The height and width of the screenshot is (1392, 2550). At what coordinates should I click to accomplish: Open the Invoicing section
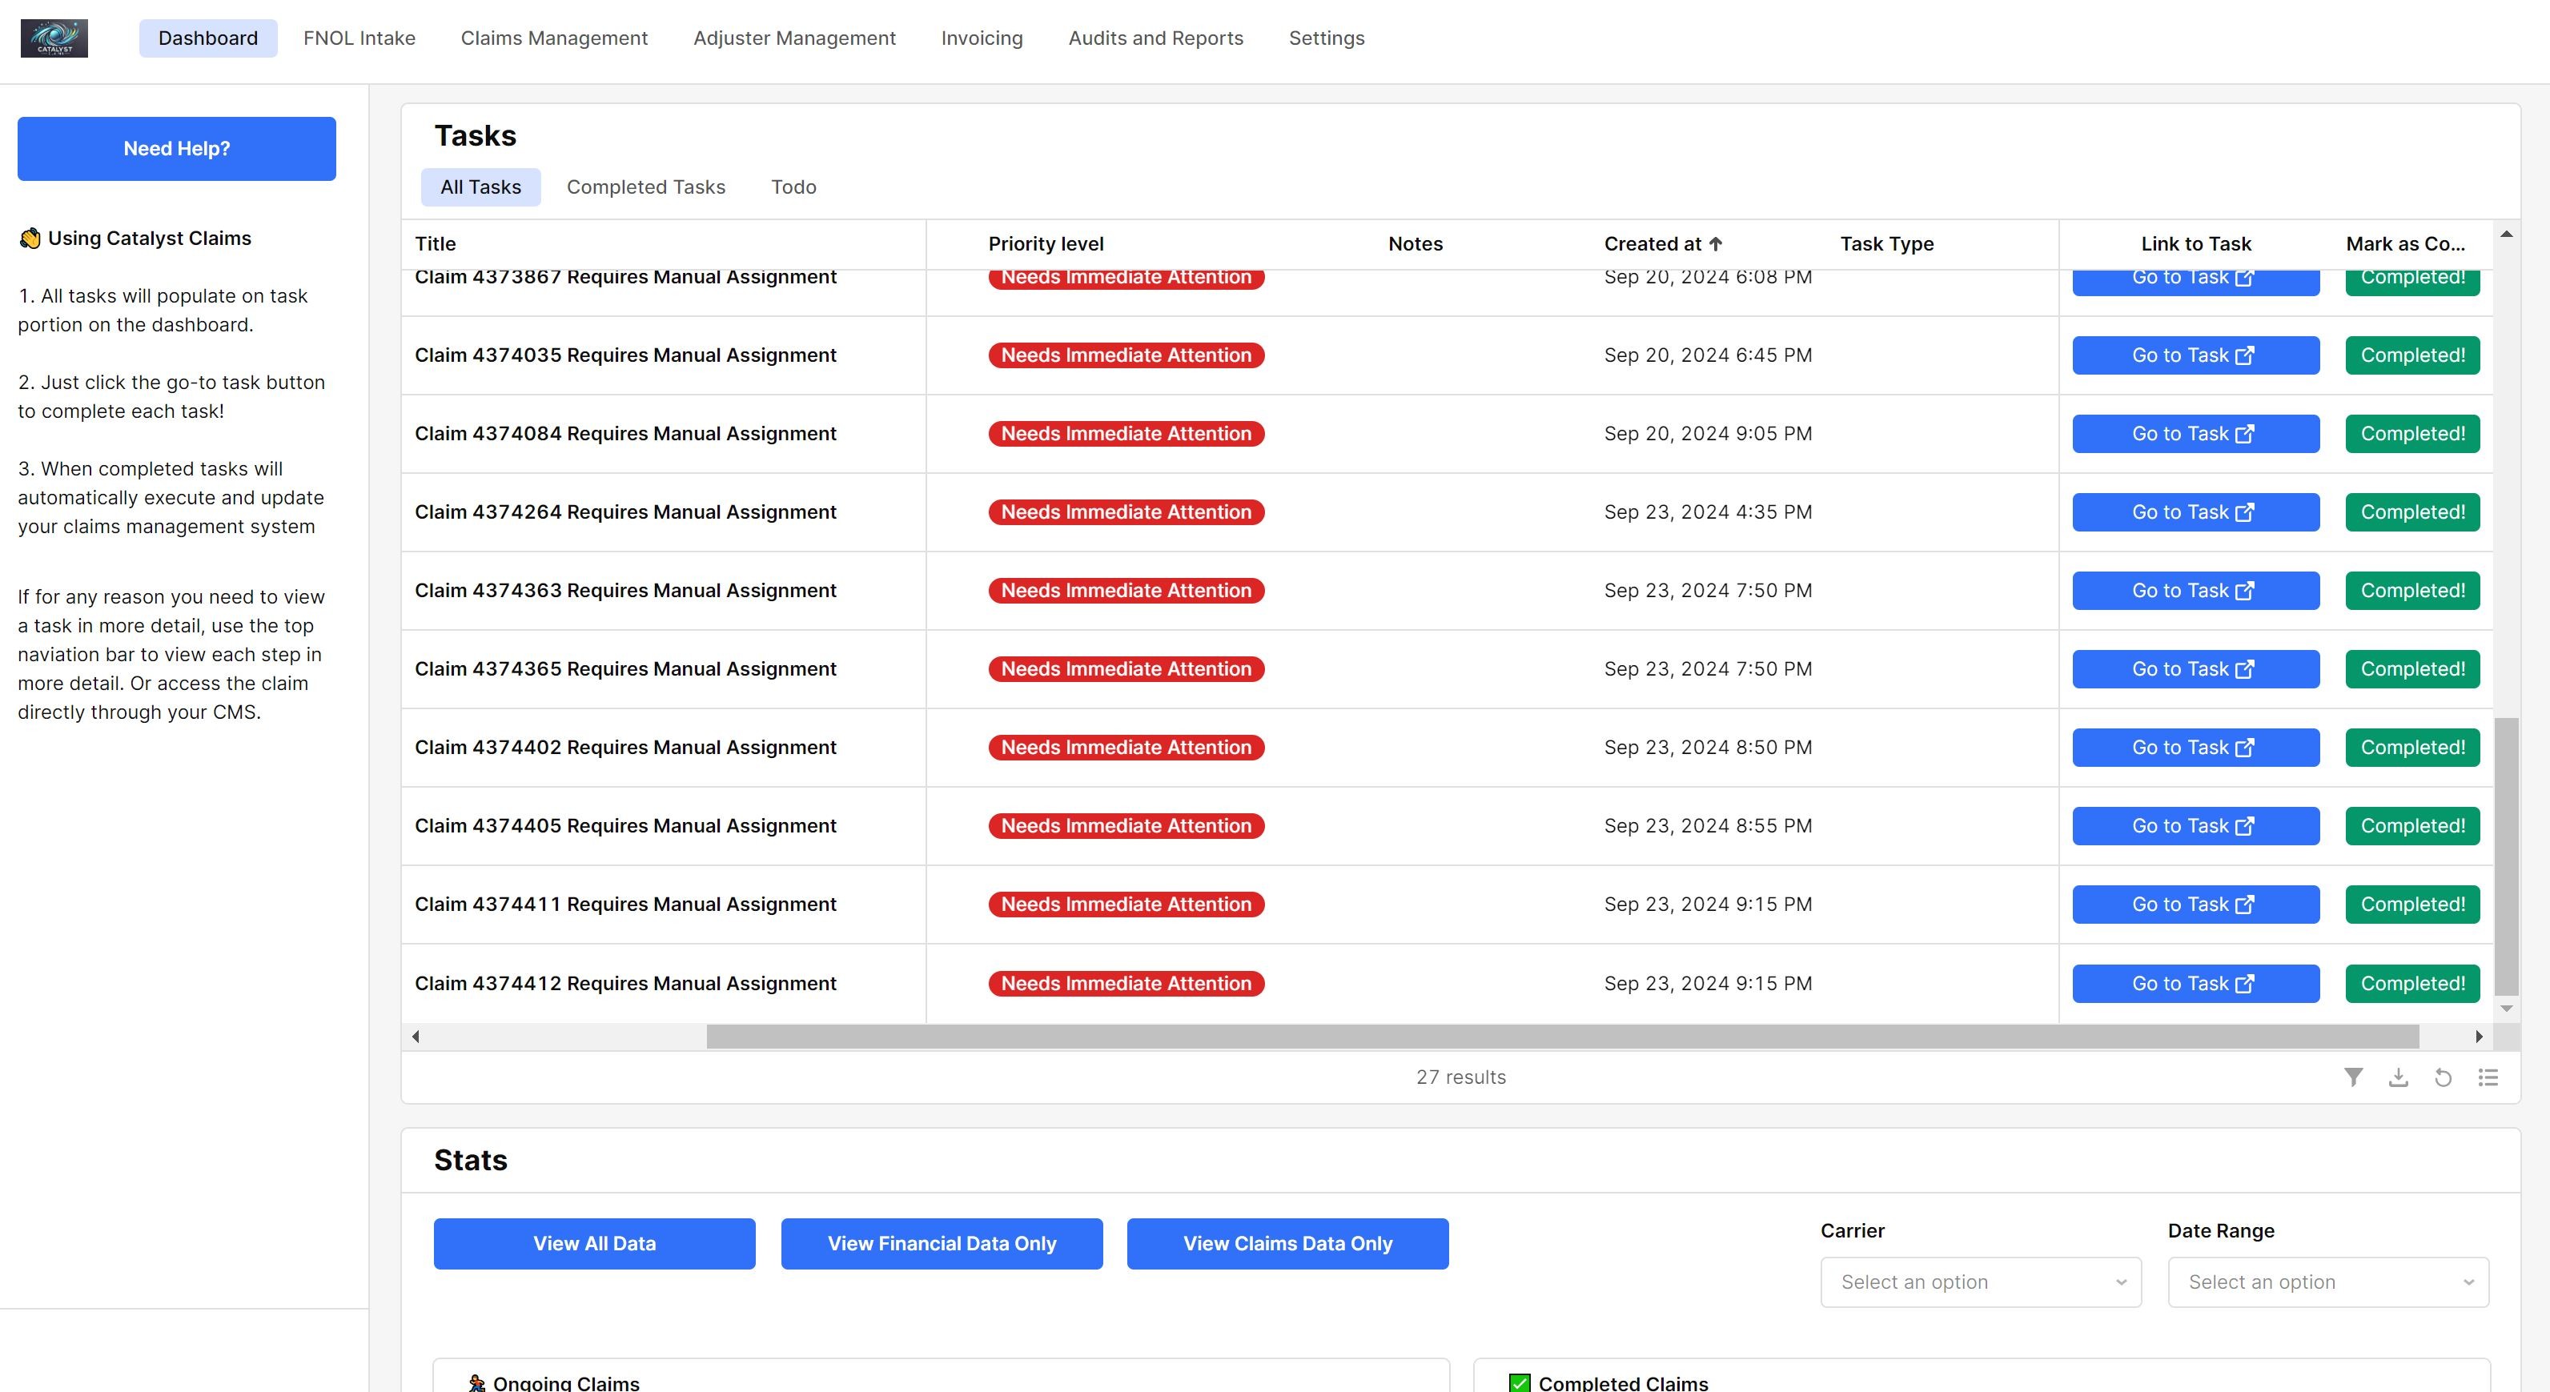982,38
